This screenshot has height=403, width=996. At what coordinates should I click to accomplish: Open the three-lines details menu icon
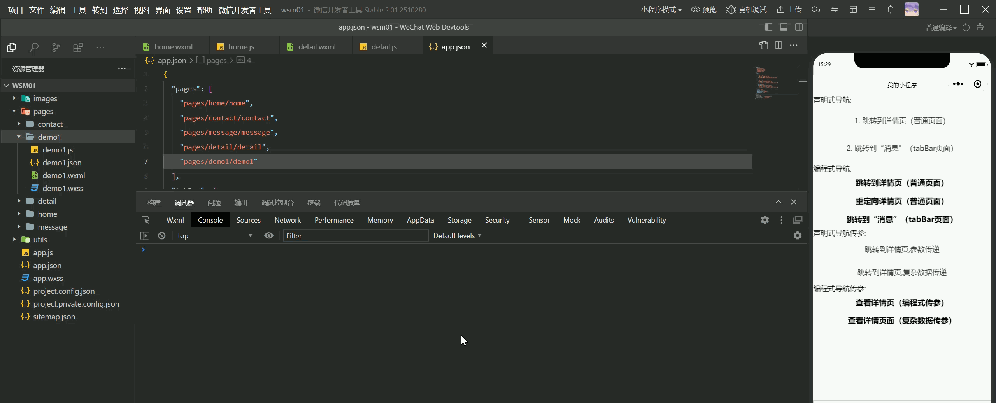(872, 10)
